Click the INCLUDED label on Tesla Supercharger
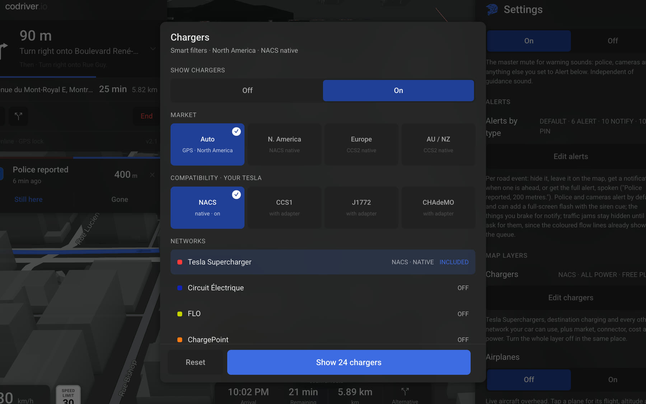Screen dimensions: 646x404 454,262
